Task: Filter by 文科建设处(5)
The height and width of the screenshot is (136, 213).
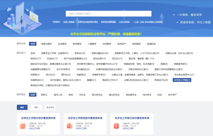Action: pyautogui.click(x=83, y=69)
